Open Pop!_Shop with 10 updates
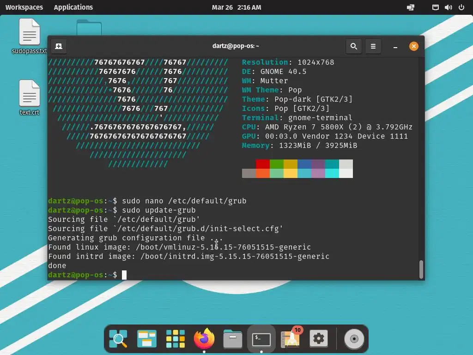The height and width of the screenshot is (355, 473). [291, 338]
